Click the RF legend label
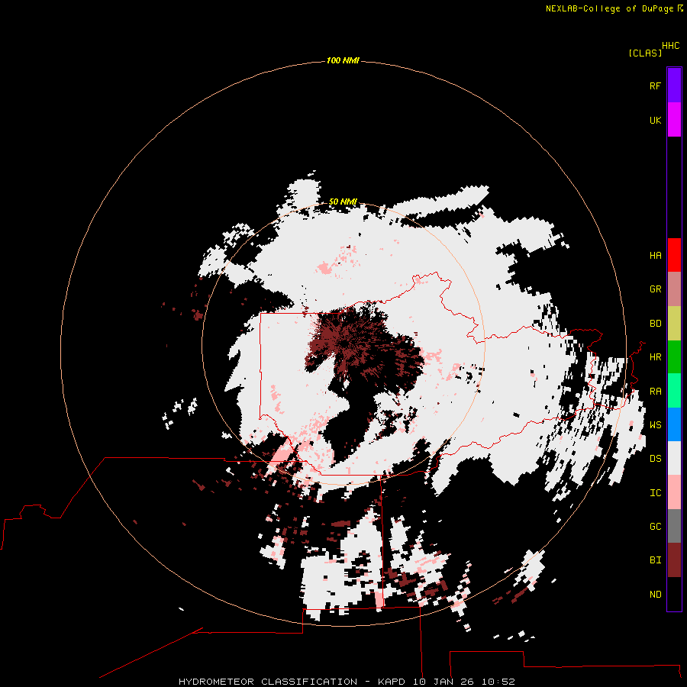687x687 pixels. point(655,85)
